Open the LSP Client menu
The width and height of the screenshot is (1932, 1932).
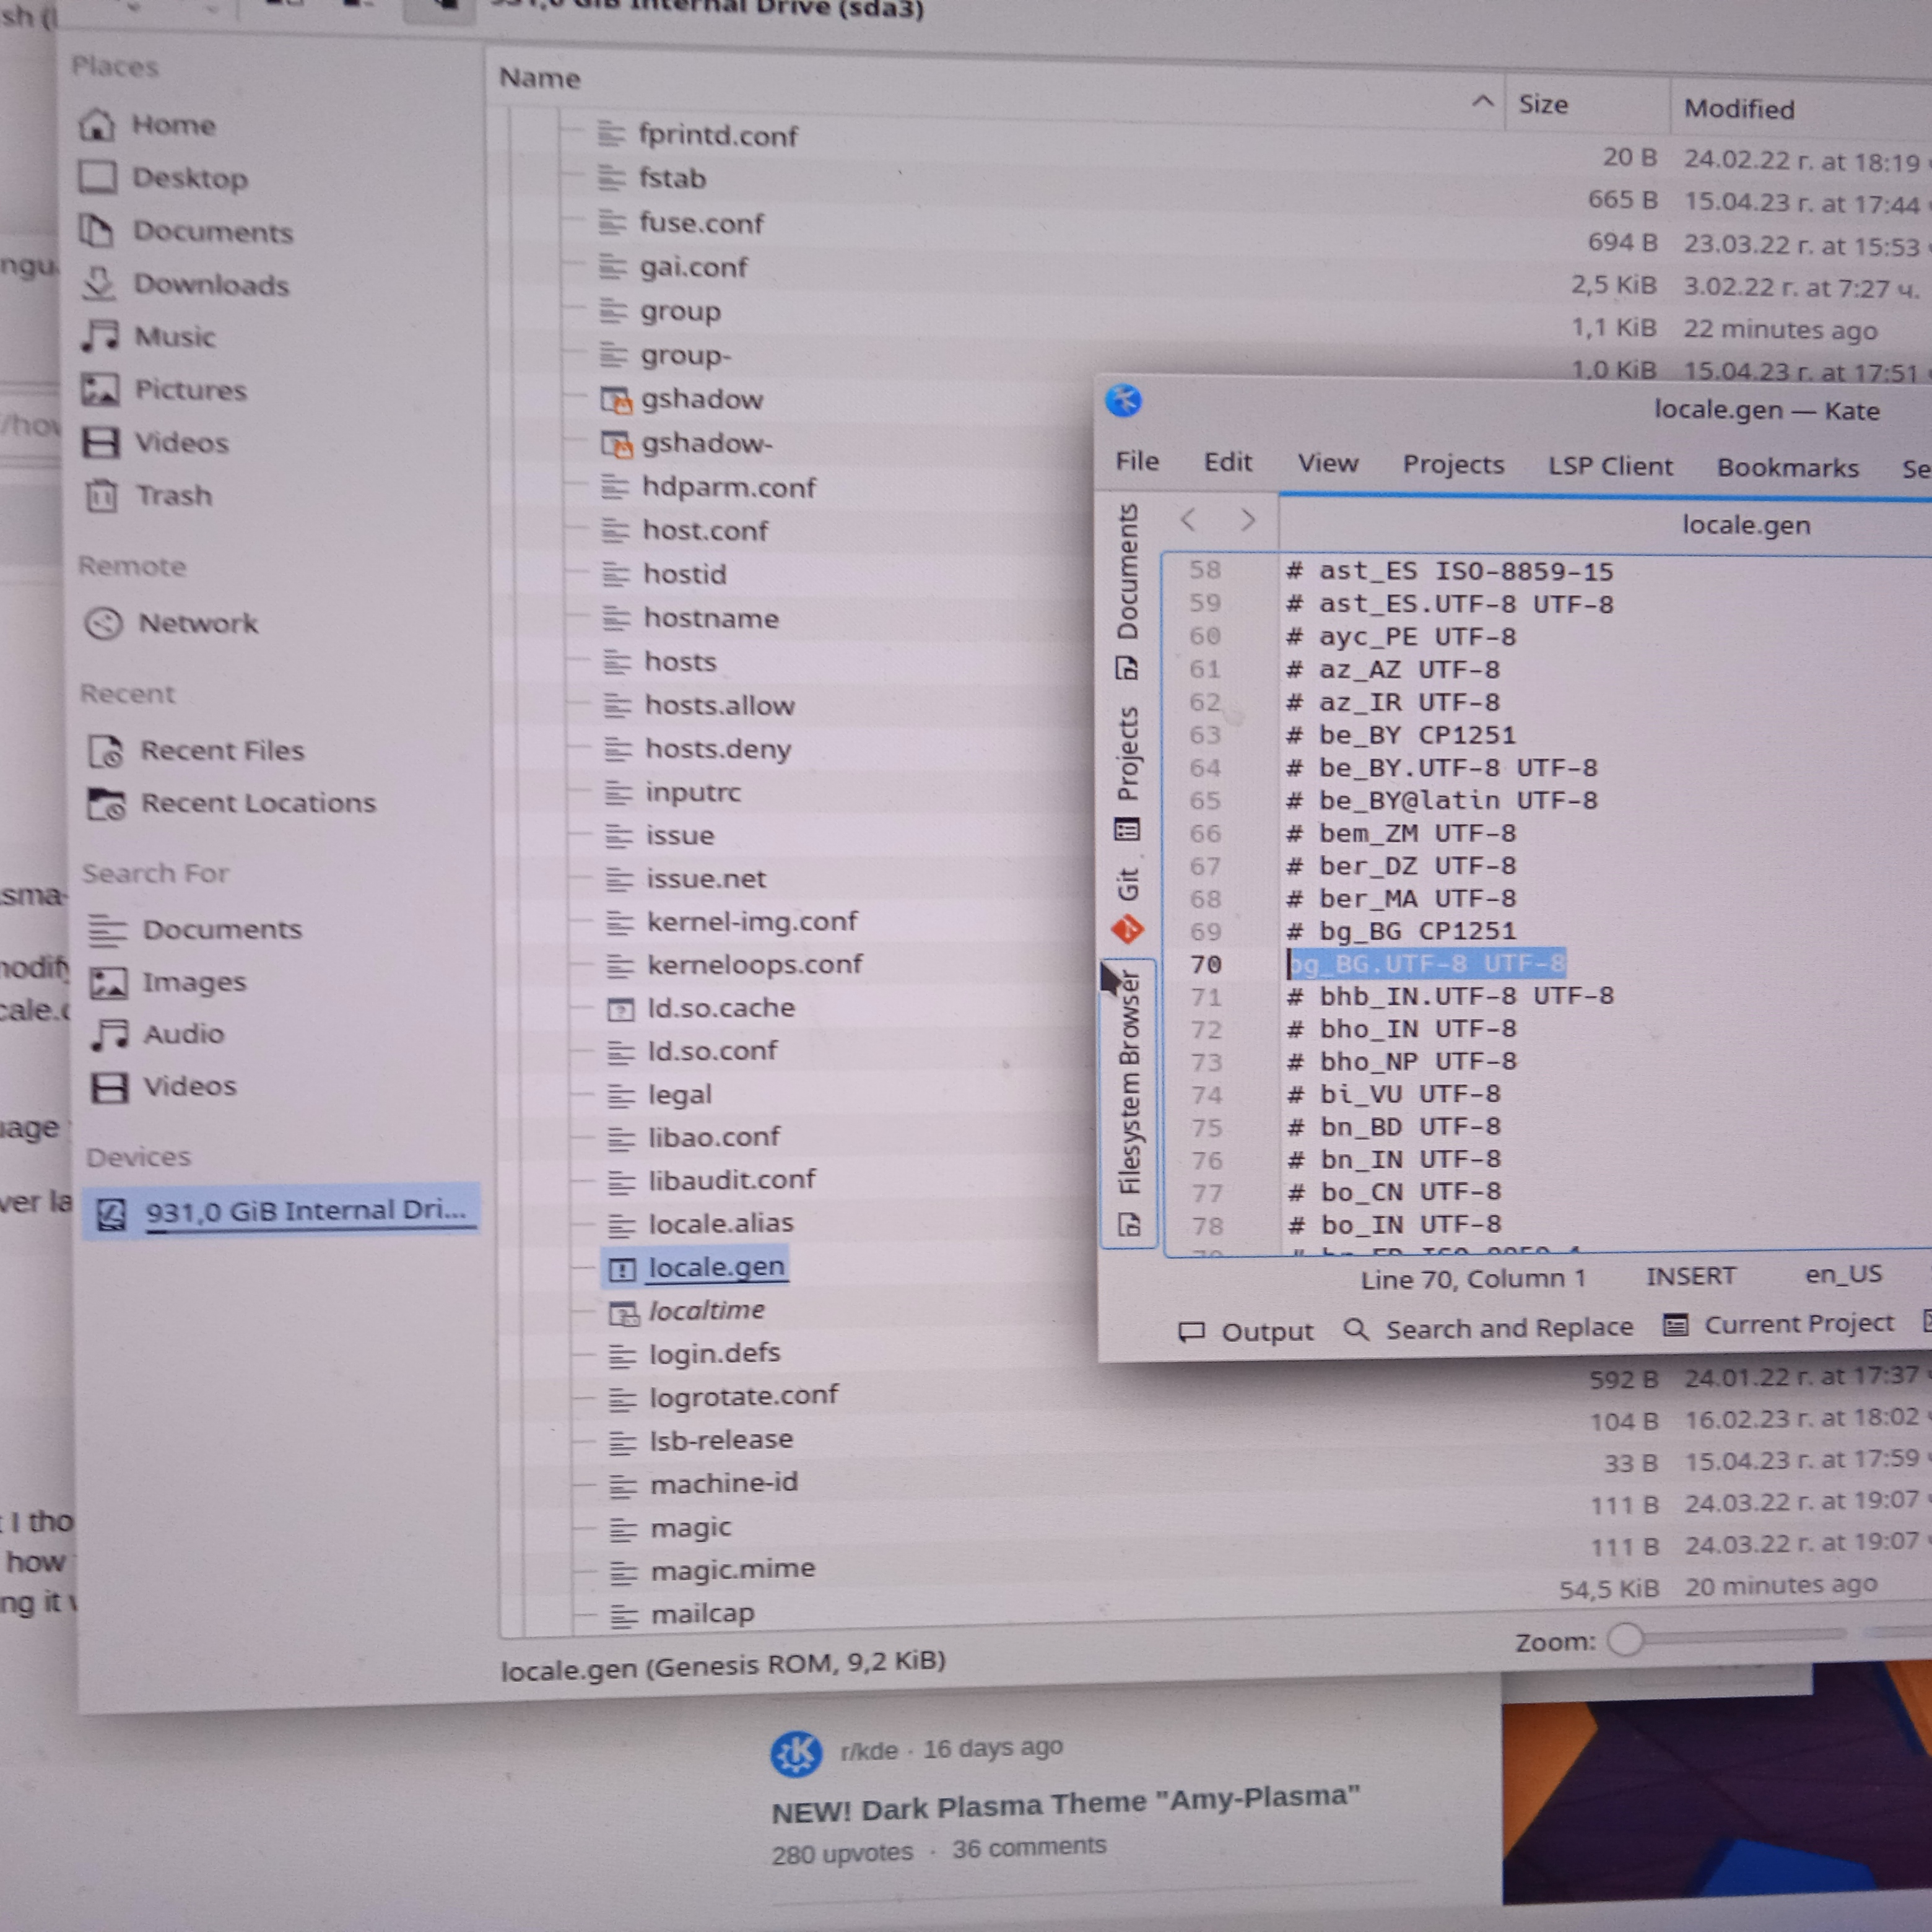click(1609, 466)
